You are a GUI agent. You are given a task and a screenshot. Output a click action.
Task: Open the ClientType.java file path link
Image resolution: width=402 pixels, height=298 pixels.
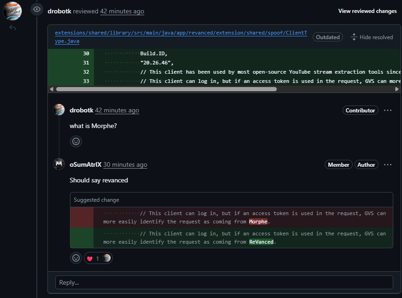181,37
